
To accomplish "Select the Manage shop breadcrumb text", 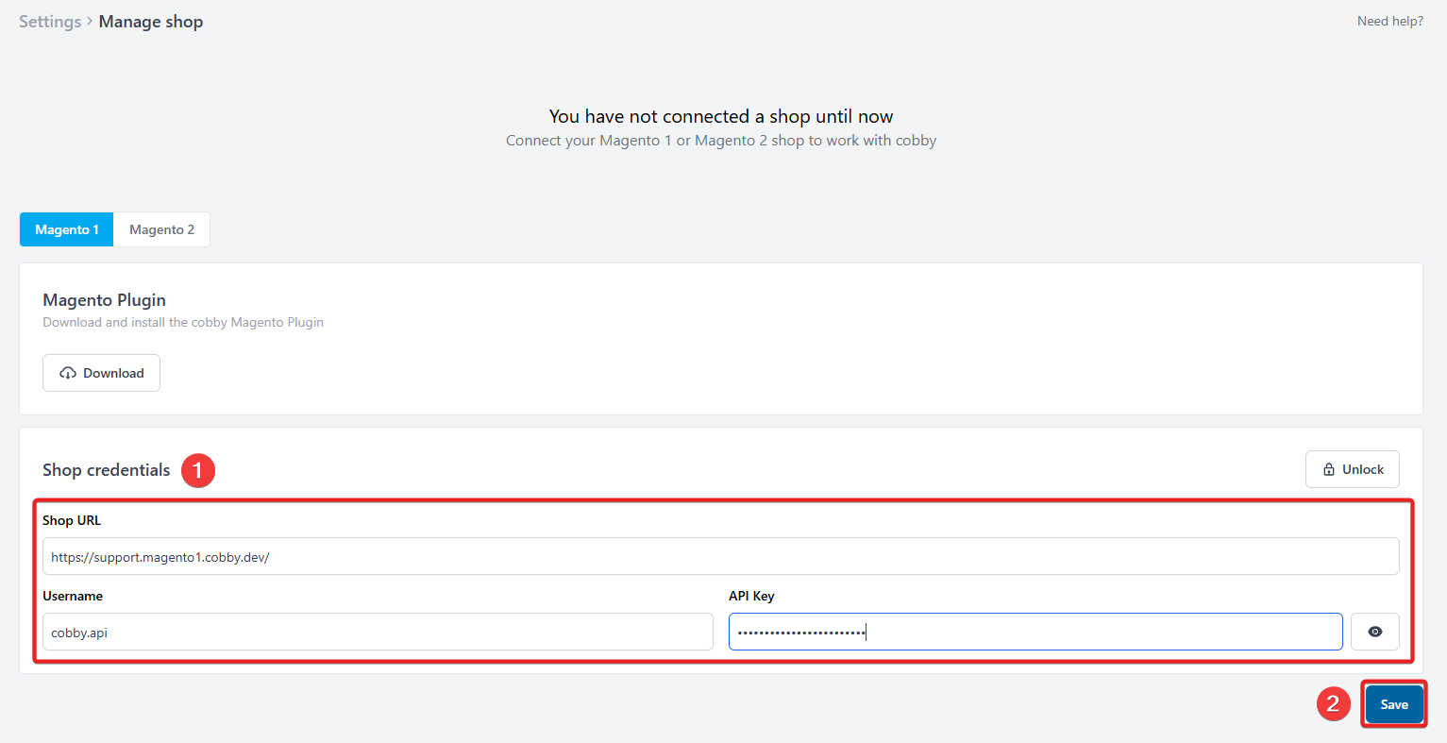I will (x=151, y=21).
